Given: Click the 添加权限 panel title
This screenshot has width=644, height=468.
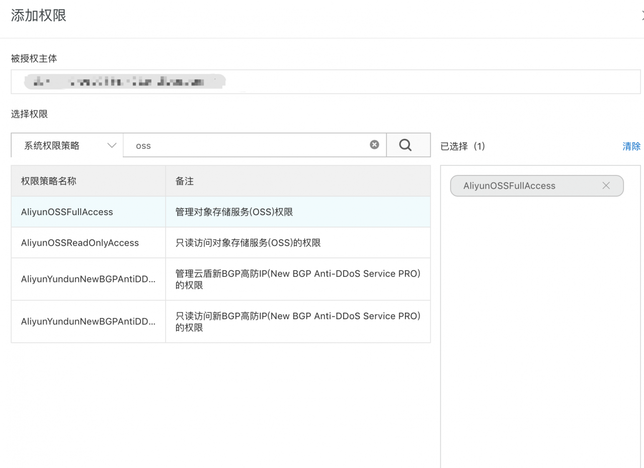Looking at the screenshot, I should coord(39,15).
